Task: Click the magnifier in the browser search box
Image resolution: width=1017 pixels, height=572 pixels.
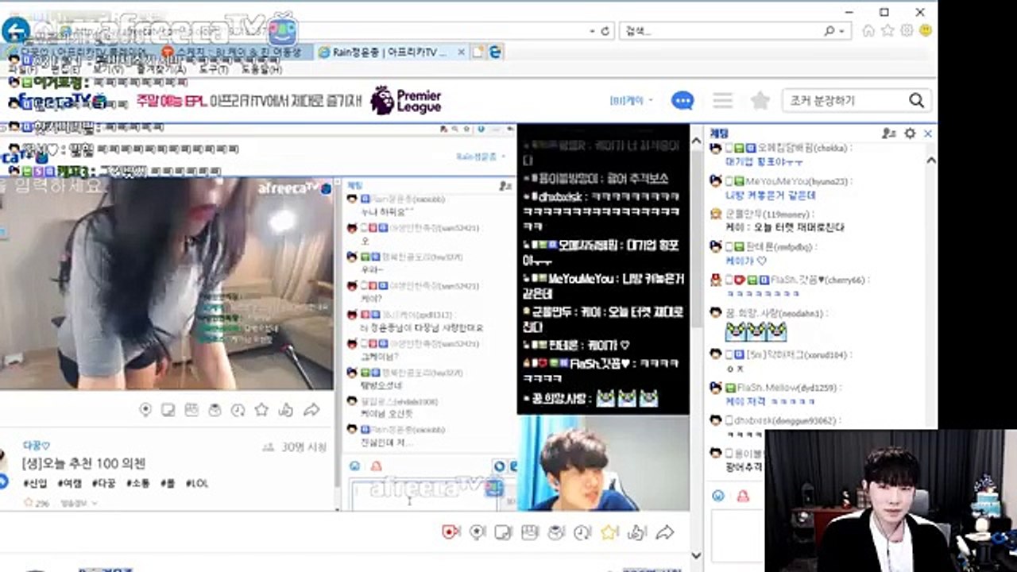Action: point(829,31)
